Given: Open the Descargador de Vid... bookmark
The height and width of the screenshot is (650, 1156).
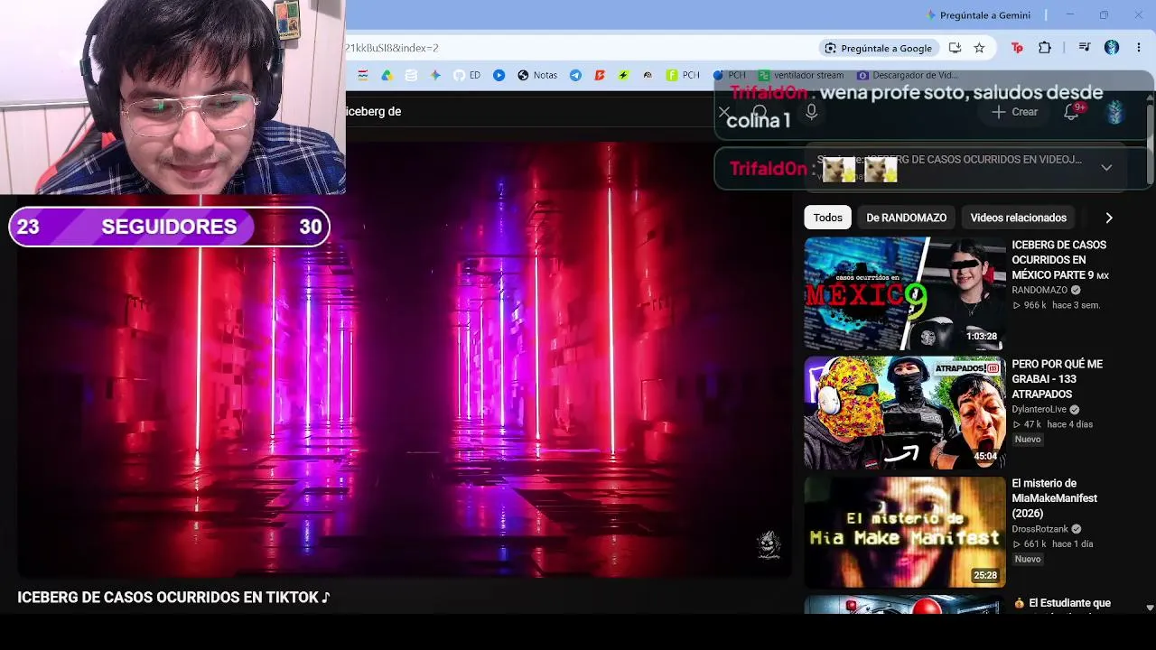Looking at the screenshot, I should pyautogui.click(x=908, y=76).
